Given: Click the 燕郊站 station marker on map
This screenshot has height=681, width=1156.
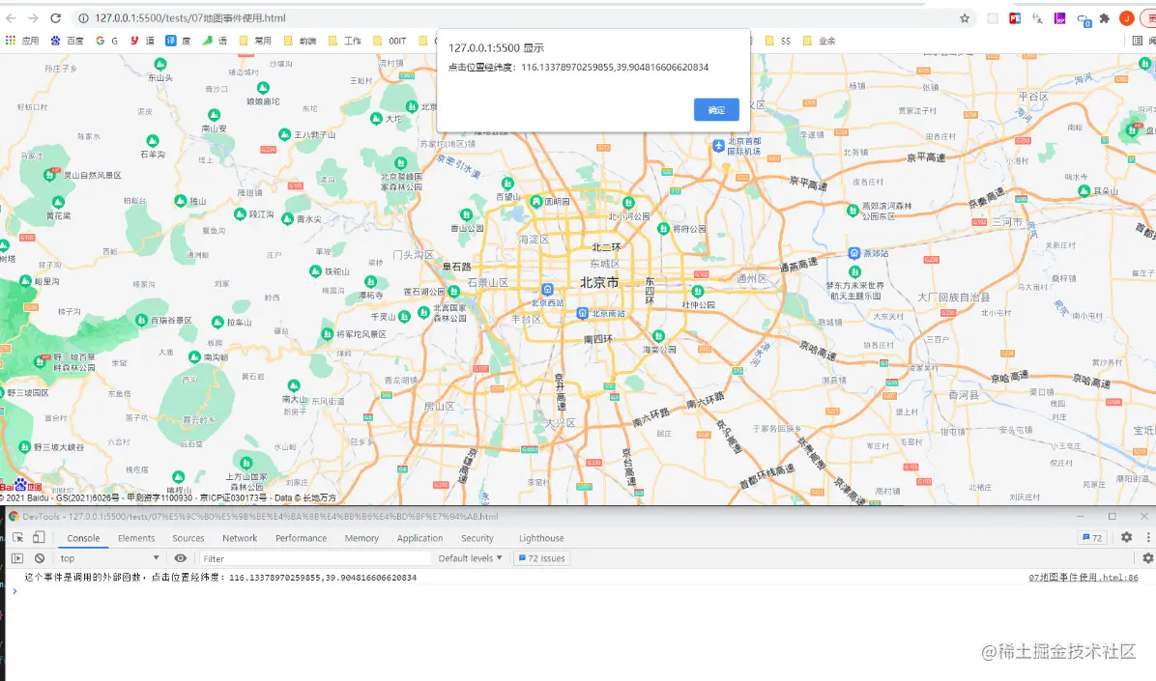Looking at the screenshot, I should [853, 253].
